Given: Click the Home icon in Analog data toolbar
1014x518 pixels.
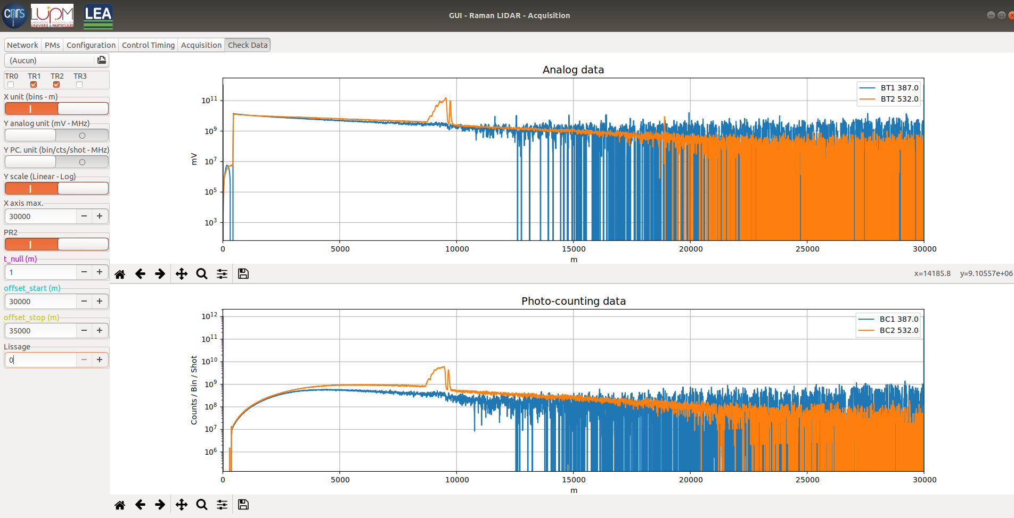Looking at the screenshot, I should coord(120,274).
